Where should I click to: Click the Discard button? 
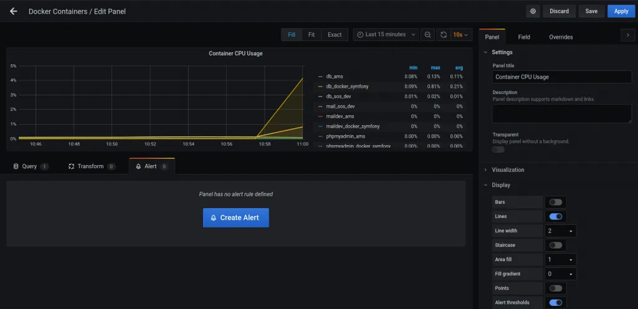[x=559, y=11]
